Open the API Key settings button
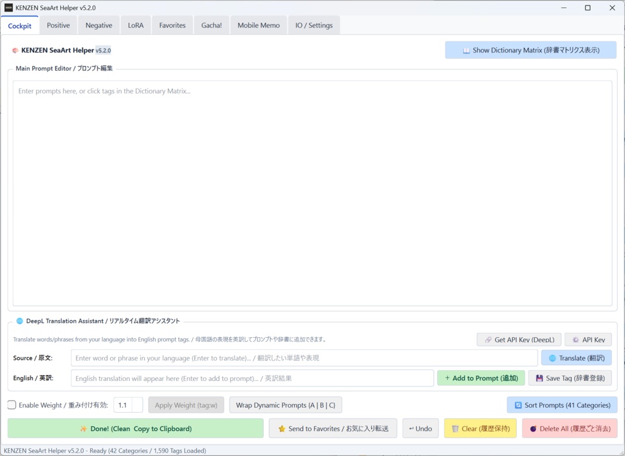 click(588, 340)
